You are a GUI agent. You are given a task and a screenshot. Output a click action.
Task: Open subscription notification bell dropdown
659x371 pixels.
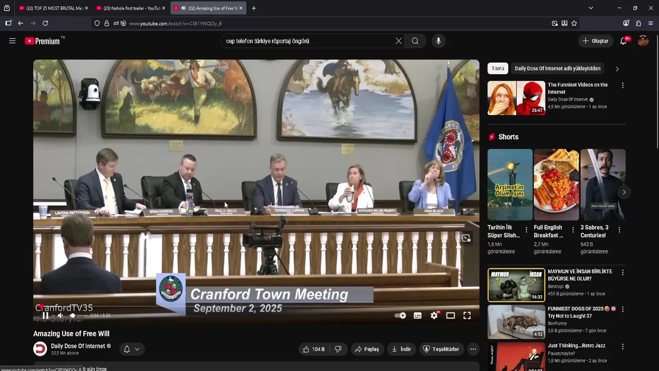[x=132, y=349]
